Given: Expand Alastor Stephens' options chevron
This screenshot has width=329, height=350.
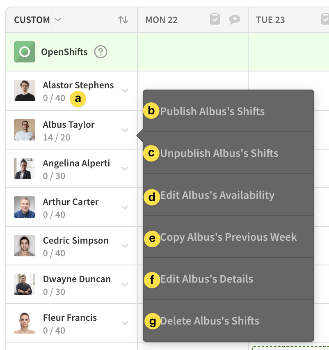Looking at the screenshot, I should pyautogui.click(x=125, y=90).
